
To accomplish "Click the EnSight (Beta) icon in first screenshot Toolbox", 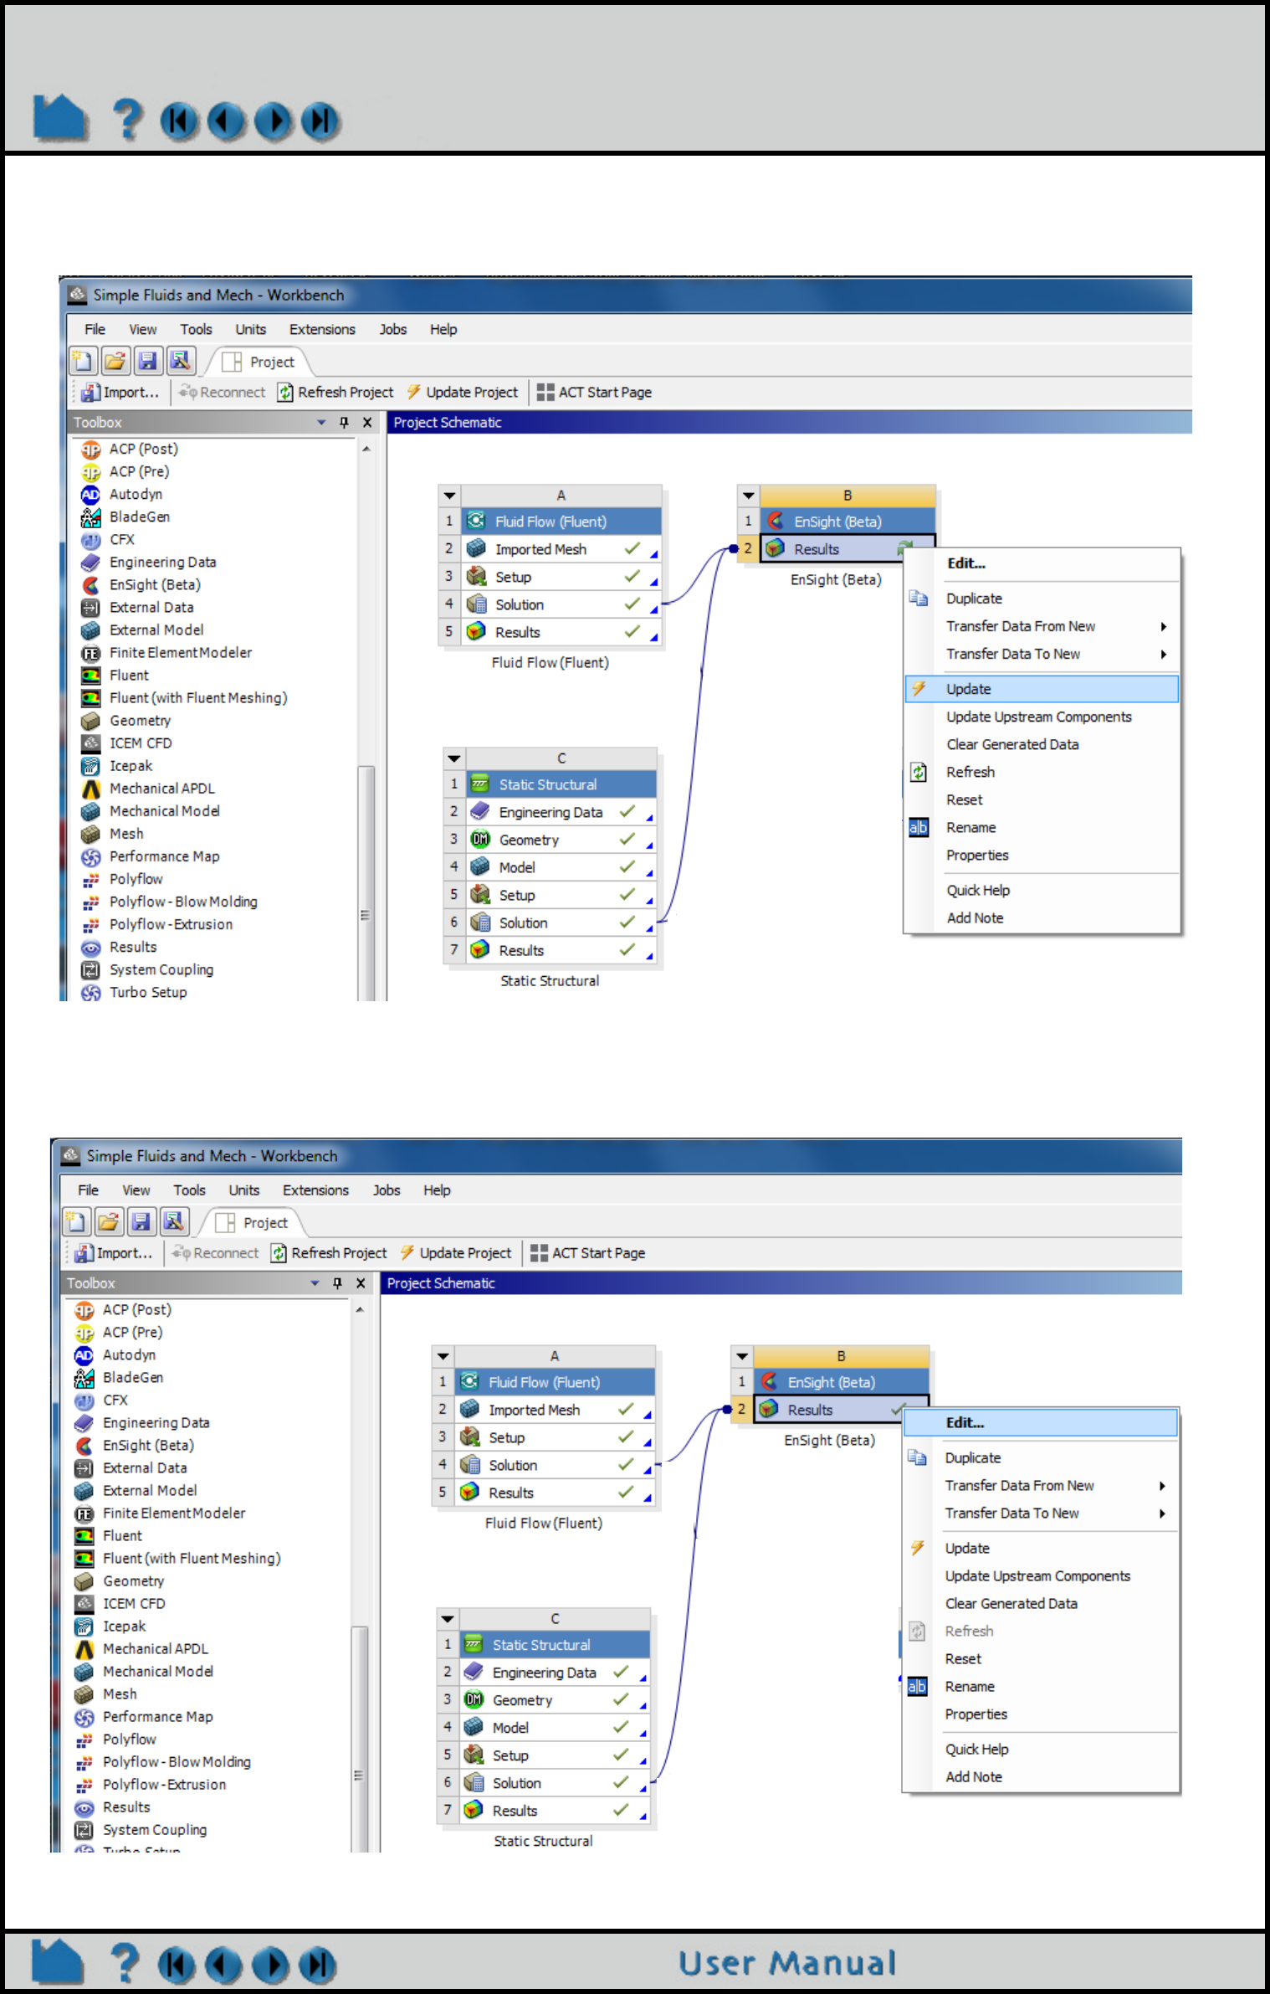I will click(x=90, y=585).
